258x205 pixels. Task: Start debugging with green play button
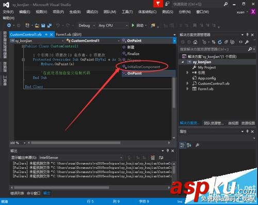[x=133, y=25]
